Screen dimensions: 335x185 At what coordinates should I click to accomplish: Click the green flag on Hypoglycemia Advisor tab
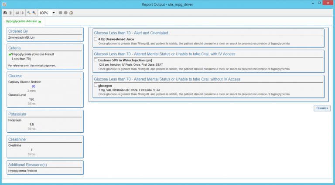pyautogui.click(x=40, y=21)
